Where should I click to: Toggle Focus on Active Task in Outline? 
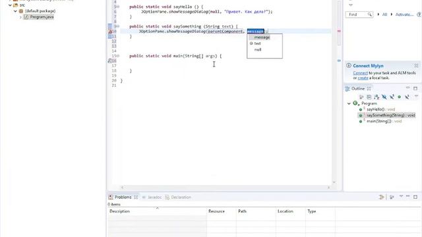coord(361,97)
